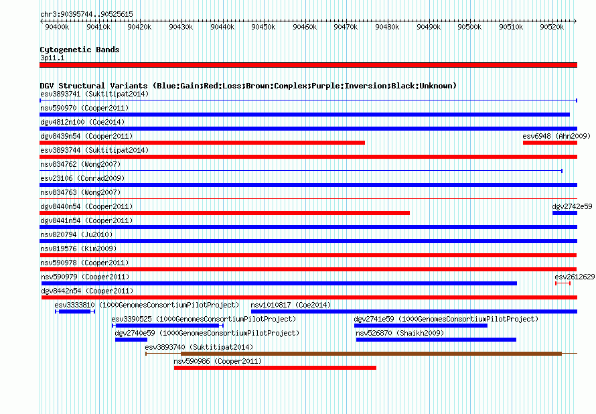The height and width of the screenshot is (414, 596).
Task: Click the dgv2742e59 short blue bar
Action: (x=565, y=213)
